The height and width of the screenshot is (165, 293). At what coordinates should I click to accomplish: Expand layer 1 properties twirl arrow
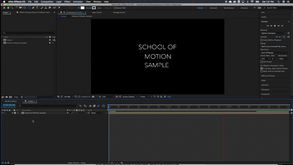[x=12, y=113]
